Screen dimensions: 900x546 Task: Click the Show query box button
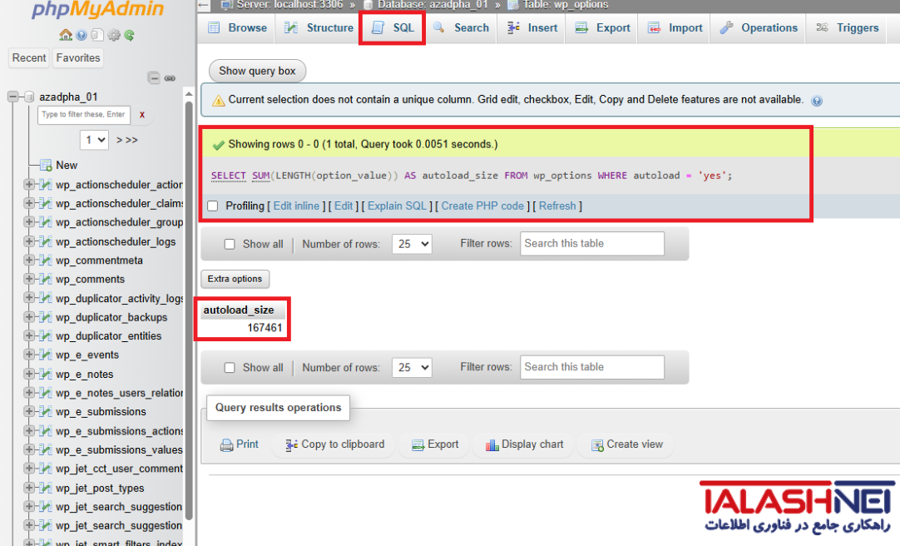(x=257, y=72)
